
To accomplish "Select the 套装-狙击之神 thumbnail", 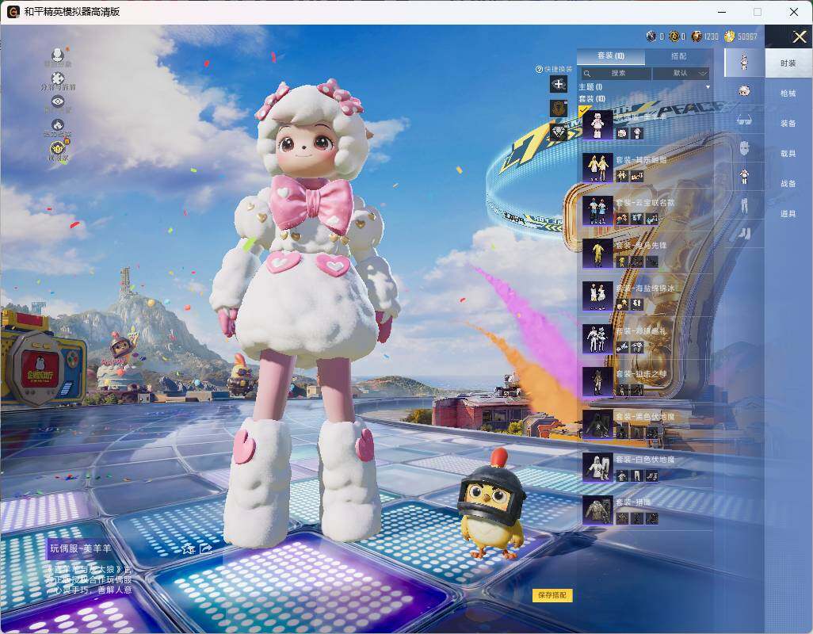I will (x=597, y=381).
